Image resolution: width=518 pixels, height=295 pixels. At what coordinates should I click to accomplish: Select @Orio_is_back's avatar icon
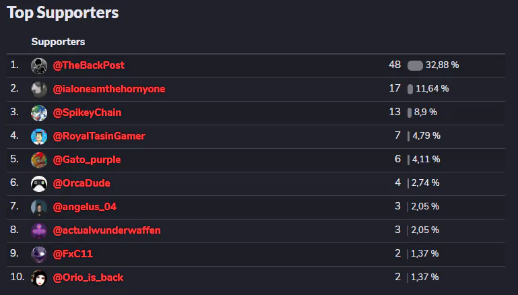38,277
